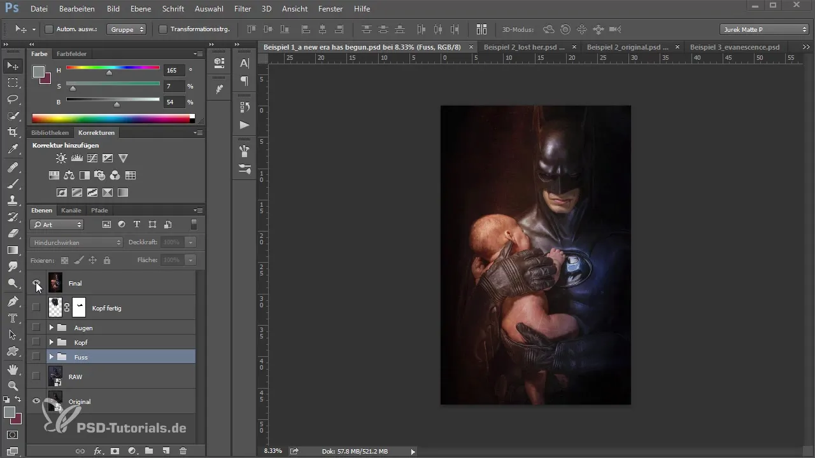Select the Crop tool
This screenshot has height=458, width=815.
[x=13, y=132]
